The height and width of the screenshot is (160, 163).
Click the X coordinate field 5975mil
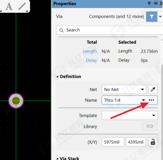[x=113, y=142]
